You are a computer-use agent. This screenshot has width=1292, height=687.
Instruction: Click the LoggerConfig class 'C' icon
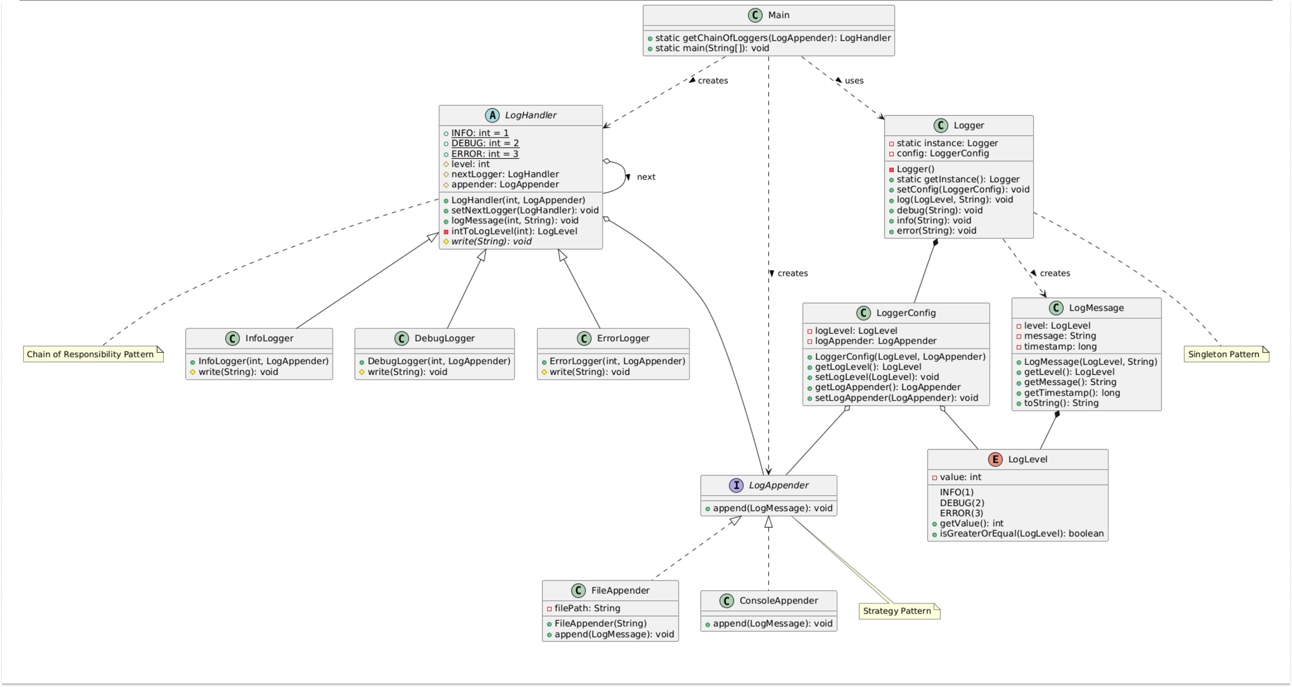point(863,313)
